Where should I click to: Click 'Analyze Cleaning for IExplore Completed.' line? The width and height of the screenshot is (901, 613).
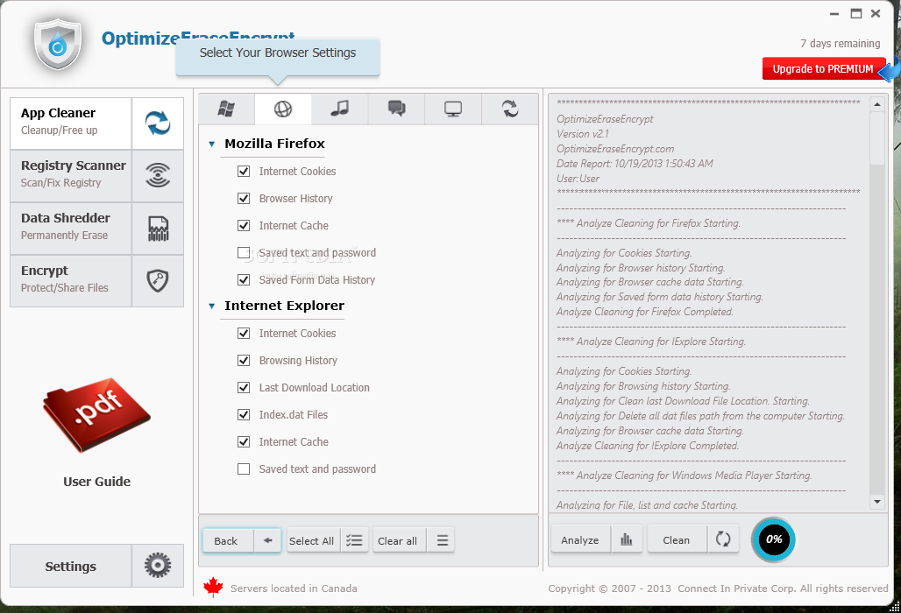(648, 446)
